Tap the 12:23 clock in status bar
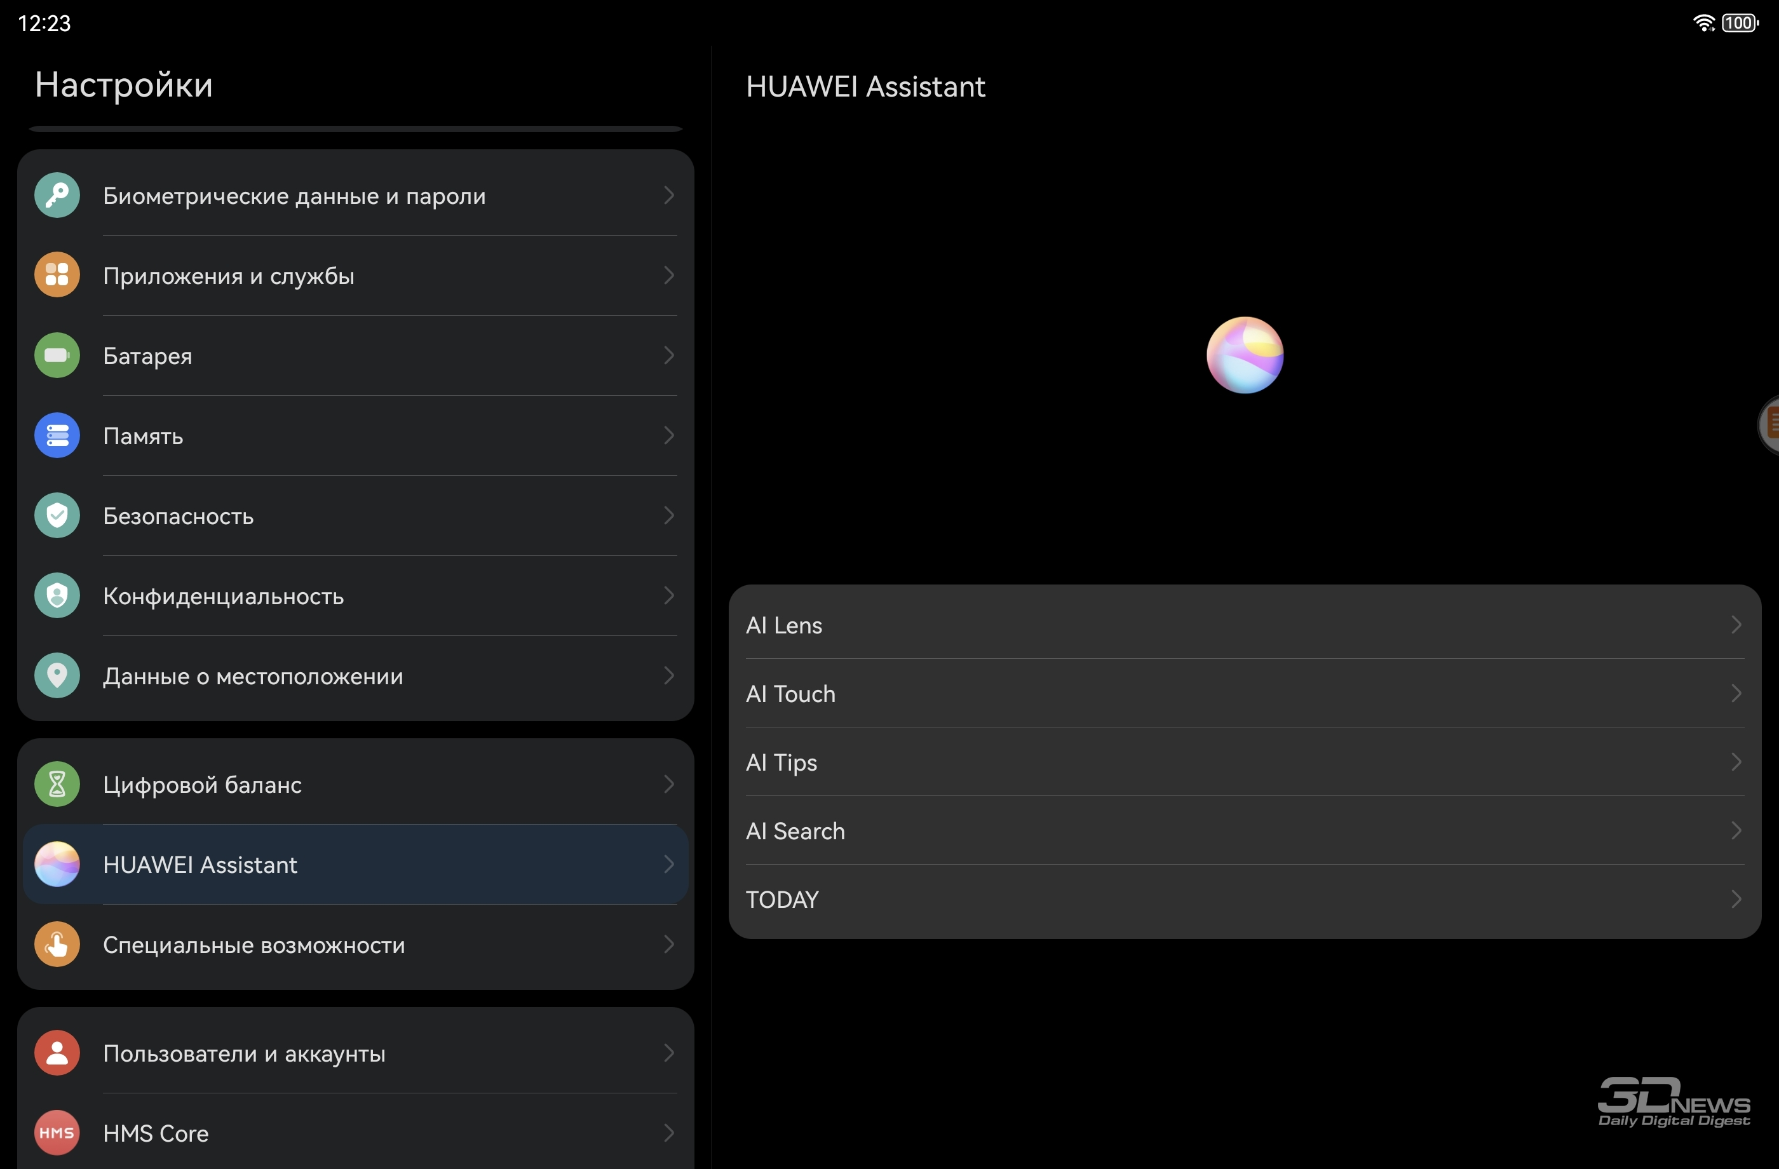Viewport: 1779px width, 1169px height. click(44, 23)
